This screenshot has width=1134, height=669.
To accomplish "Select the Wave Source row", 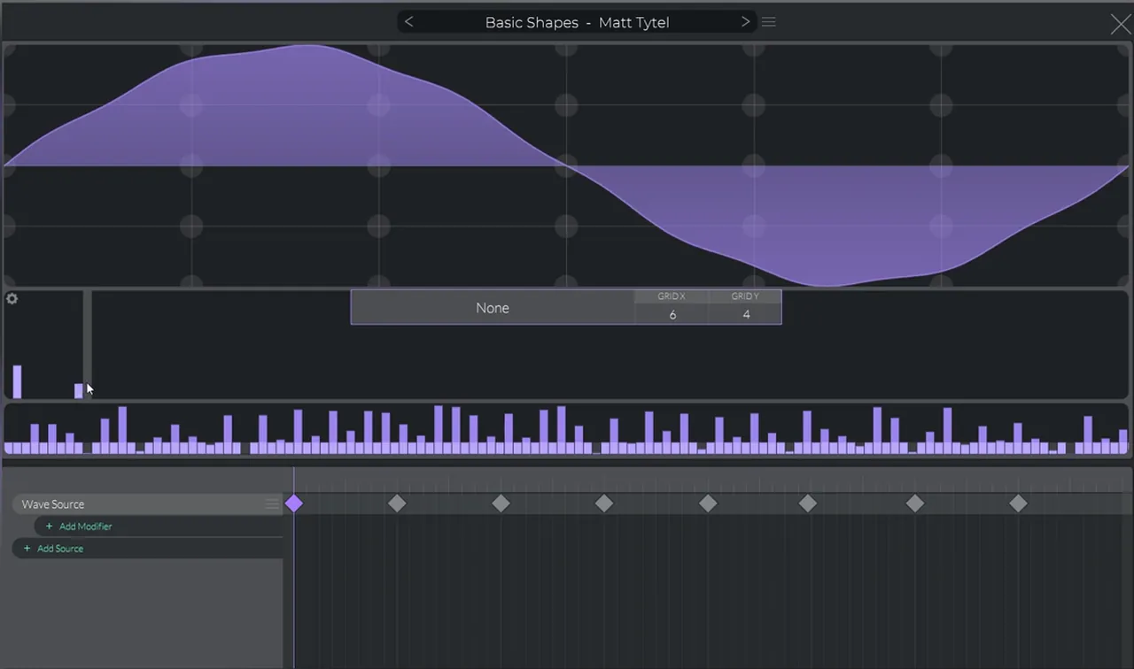I will click(x=147, y=504).
